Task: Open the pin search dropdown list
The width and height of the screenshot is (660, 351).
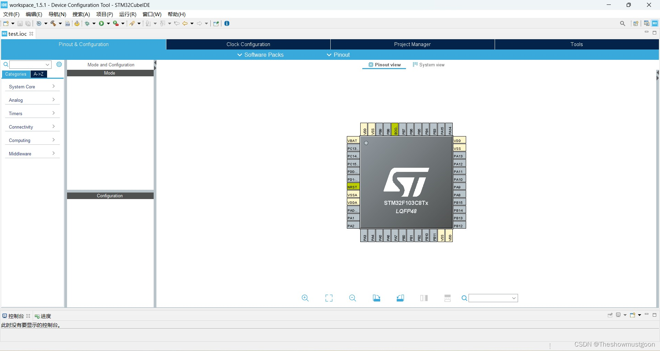Action: 513,298
